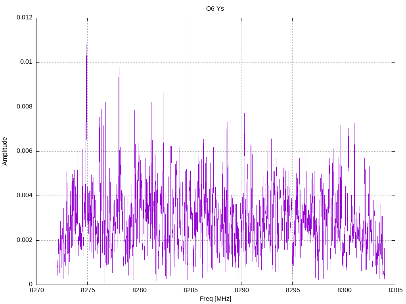Click the O6-Ys plot title
This screenshot has width=406, height=304.
[215, 9]
